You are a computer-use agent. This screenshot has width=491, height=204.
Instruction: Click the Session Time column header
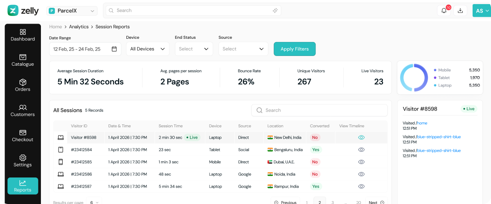(x=171, y=126)
